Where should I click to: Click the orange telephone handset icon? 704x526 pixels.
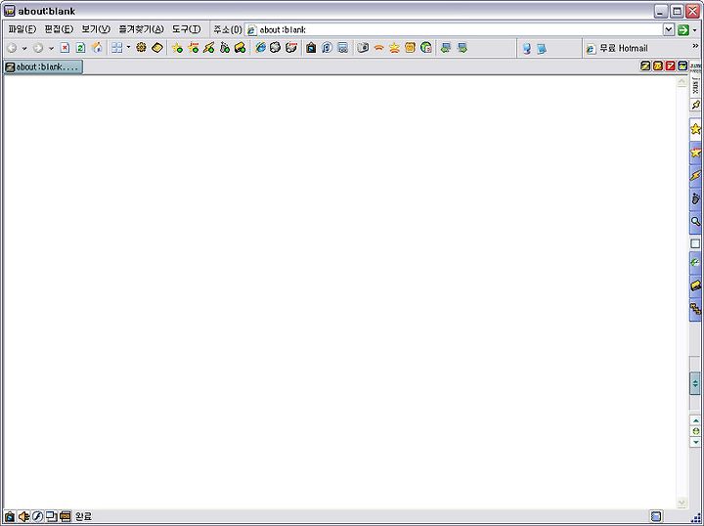pos(379,48)
